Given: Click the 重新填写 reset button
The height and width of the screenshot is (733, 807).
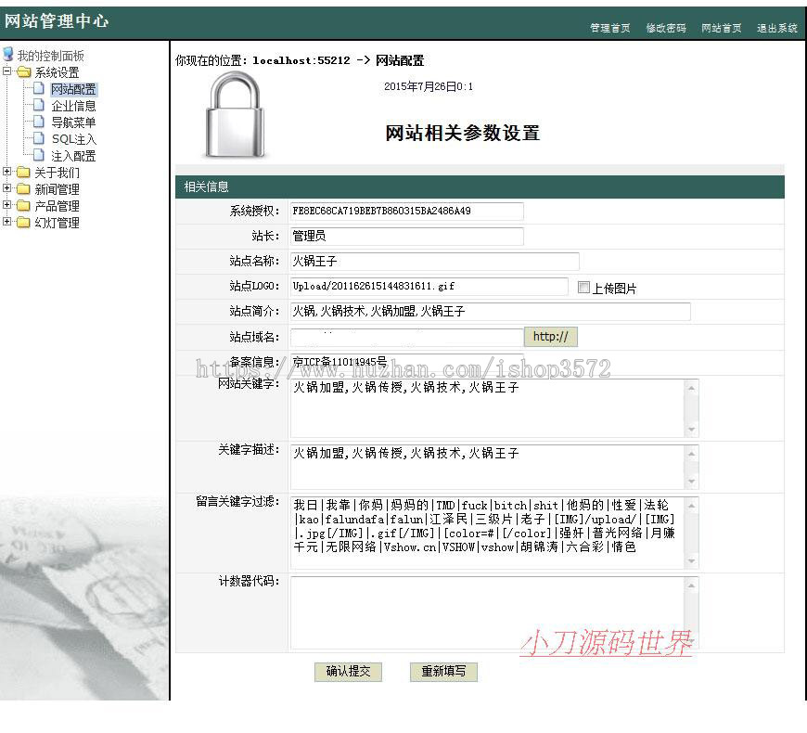Looking at the screenshot, I should click(443, 672).
